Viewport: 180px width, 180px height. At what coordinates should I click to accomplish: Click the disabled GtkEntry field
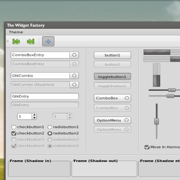coord(45,105)
